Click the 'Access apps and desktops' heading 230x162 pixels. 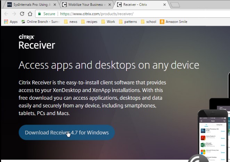[x=109, y=65]
